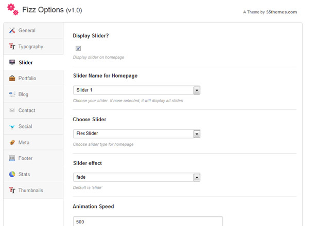Click the Meta tag icon

[x=12, y=142]
